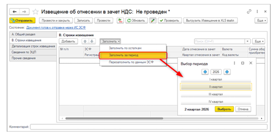Click the scrollbar left arrow
Image resolution: width=277 pixels, height=138 pixels.
[x=62, y=118]
